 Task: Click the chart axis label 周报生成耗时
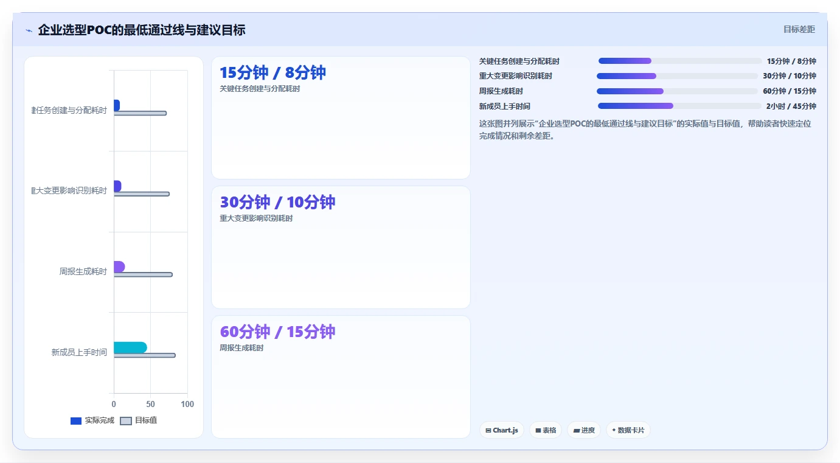[83, 271]
